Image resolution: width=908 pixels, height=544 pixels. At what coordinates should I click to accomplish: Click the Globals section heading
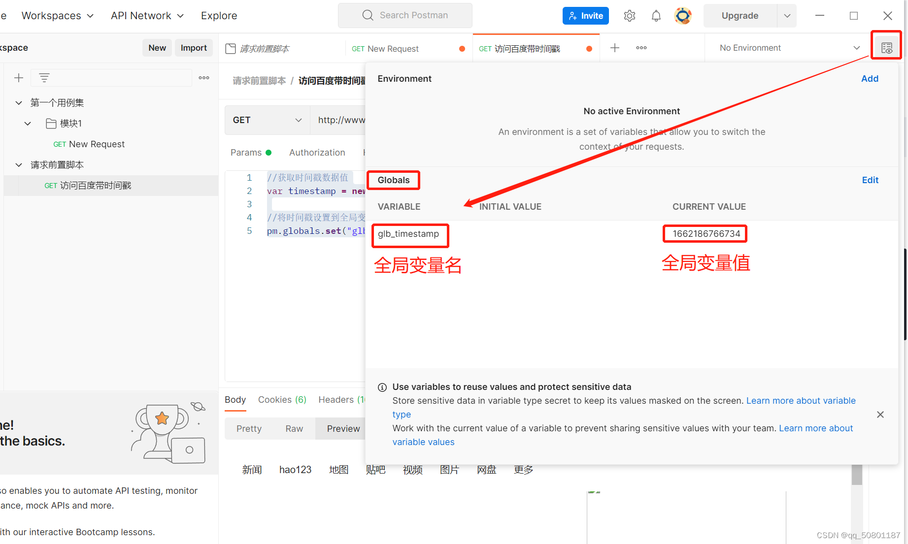(x=393, y=180)
